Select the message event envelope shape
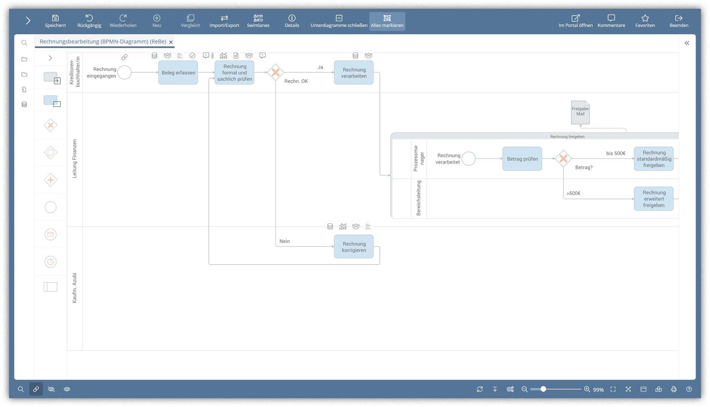This screenshot has width=710, height=407. tap(51, 235)
